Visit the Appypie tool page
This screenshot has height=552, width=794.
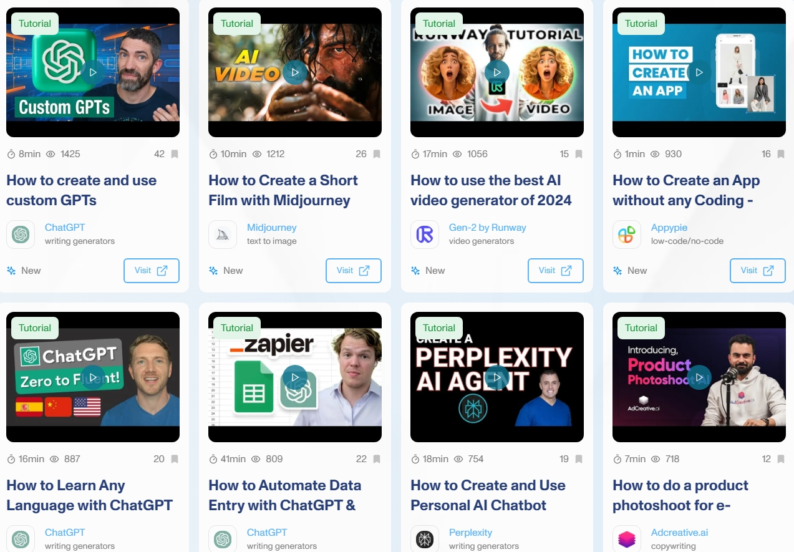click(x=758, y=271)
